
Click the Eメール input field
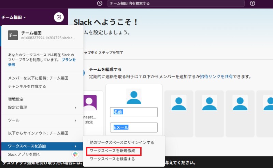[134, 127]
